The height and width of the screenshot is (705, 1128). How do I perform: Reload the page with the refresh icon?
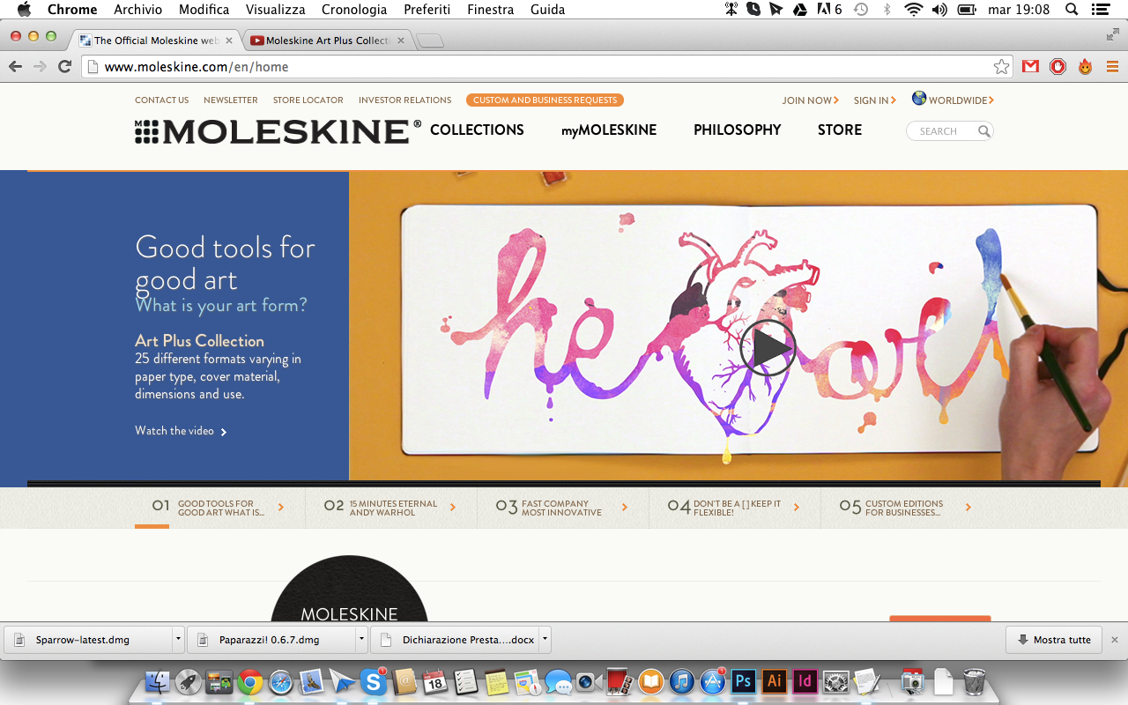(x=64, y=66)
